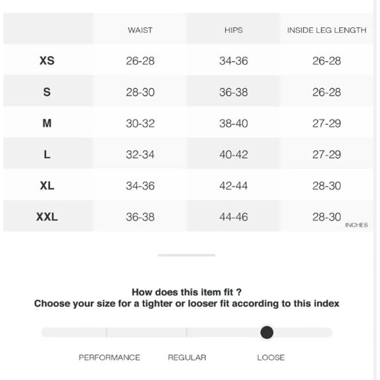Select the PERFORMANCE fit label

109,358
